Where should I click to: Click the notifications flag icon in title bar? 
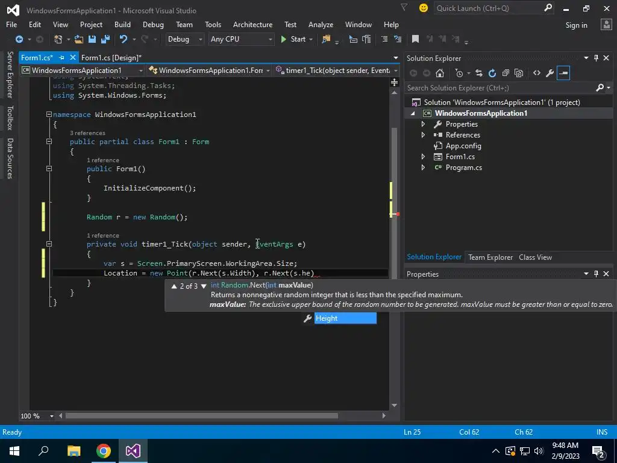point(404,7)
